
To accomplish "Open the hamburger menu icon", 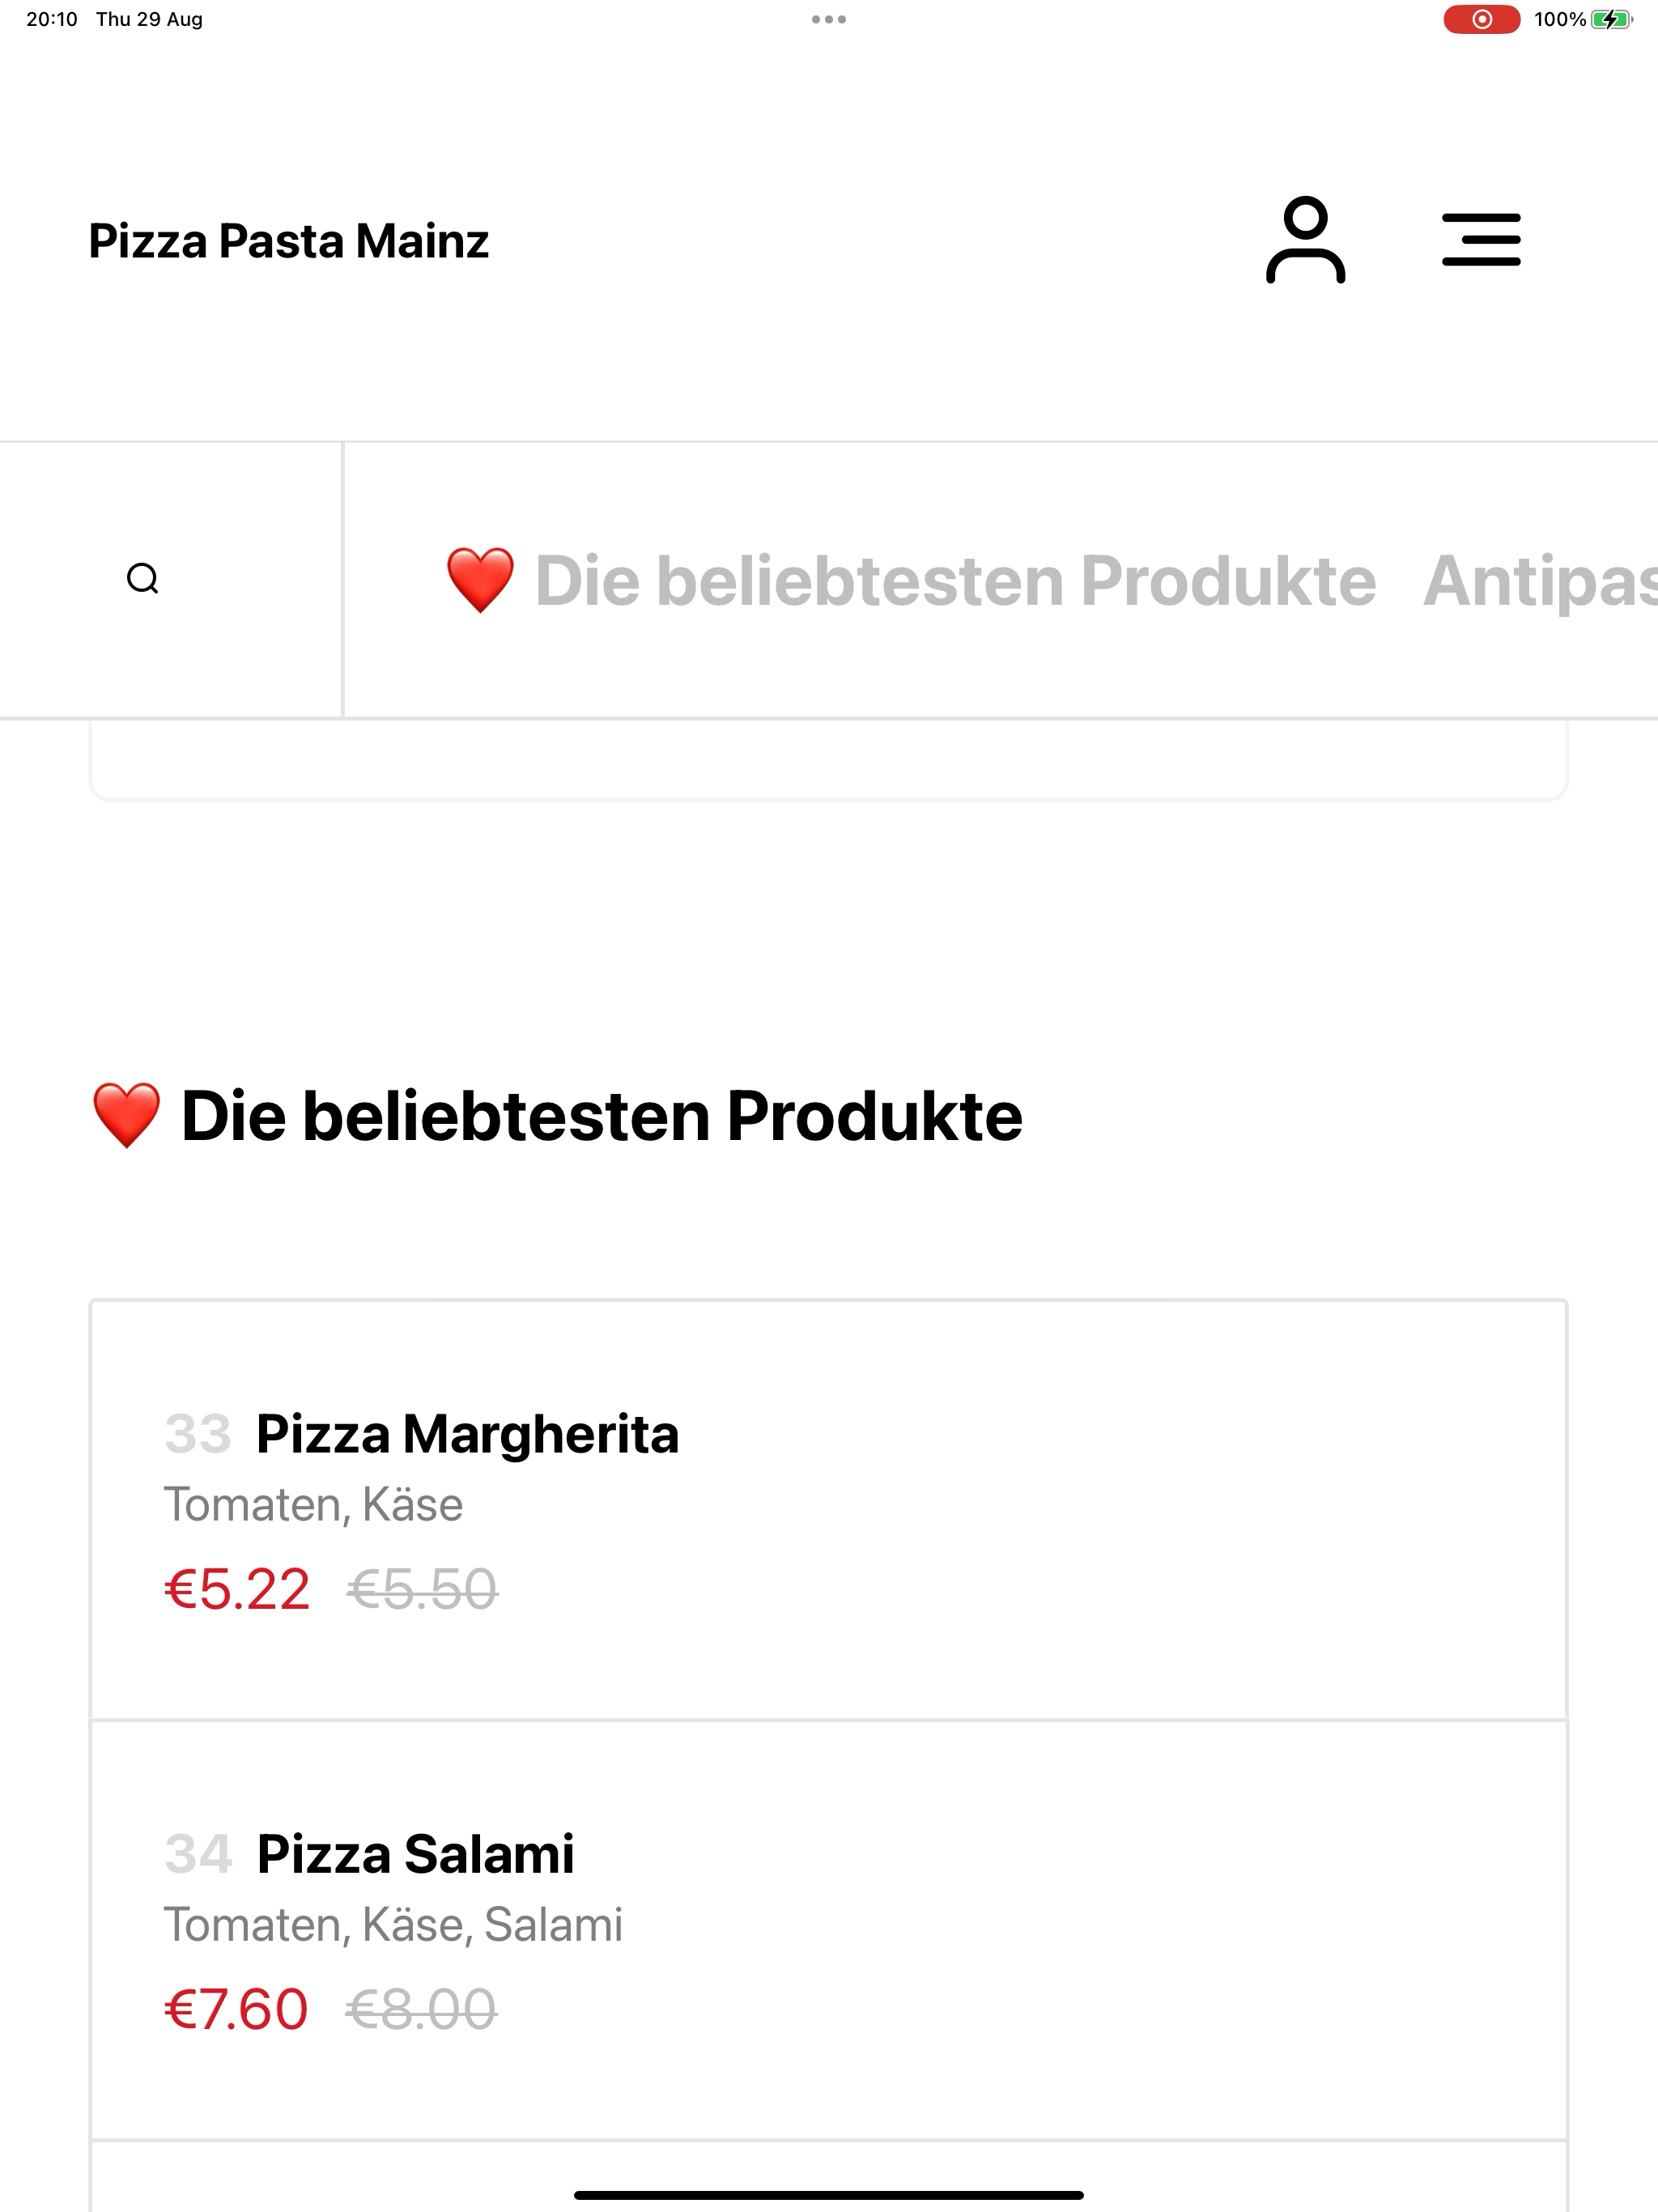I will point(1481,240).
